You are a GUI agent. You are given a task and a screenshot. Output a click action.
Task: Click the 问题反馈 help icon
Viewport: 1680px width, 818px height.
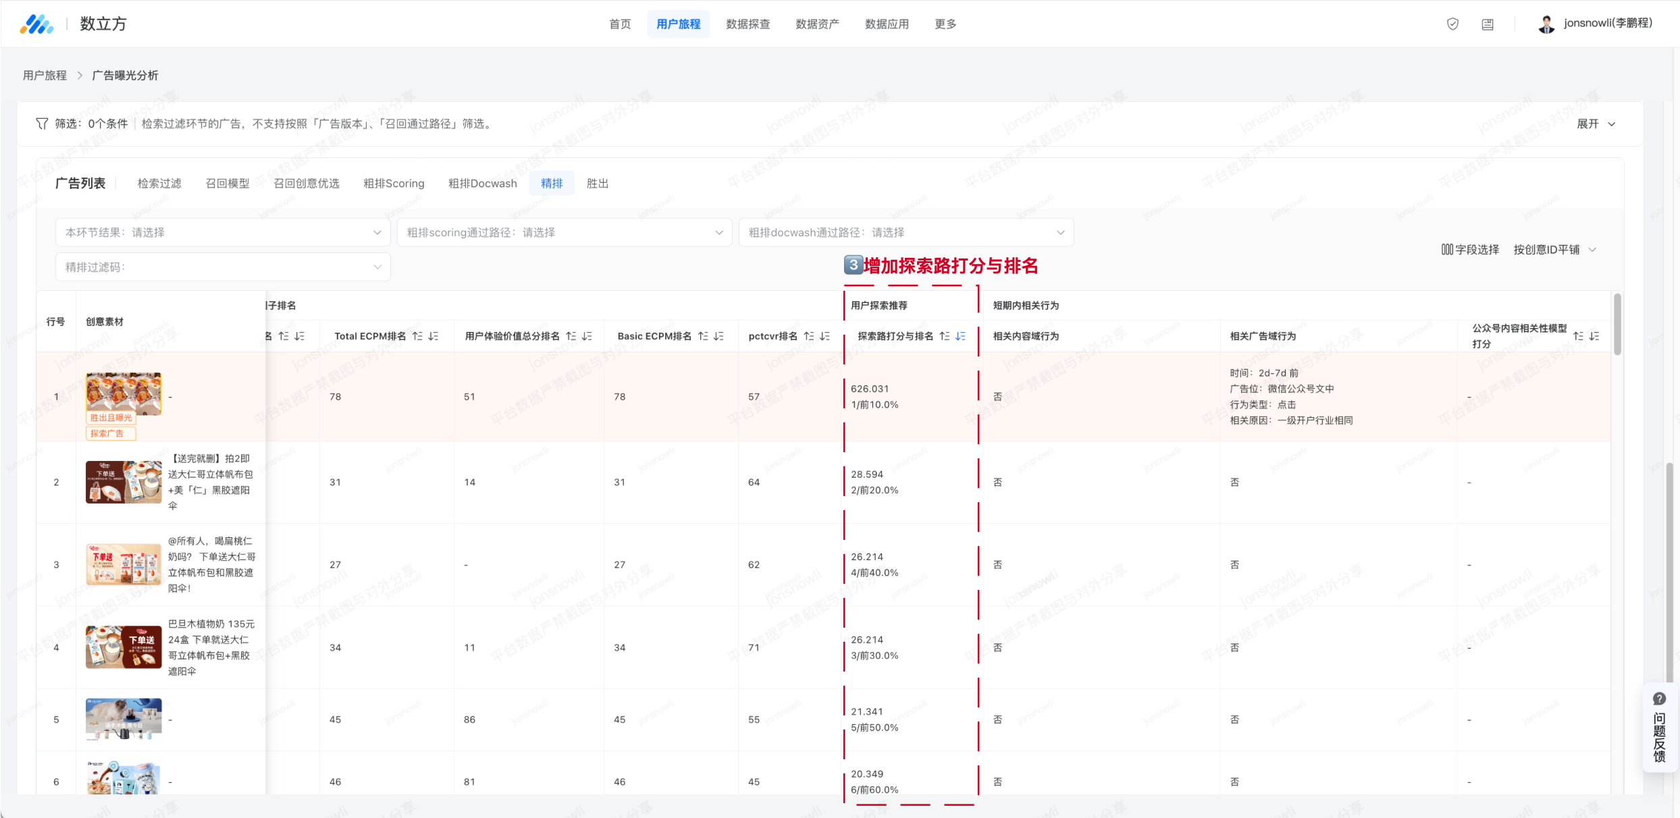coord(1659,699)
